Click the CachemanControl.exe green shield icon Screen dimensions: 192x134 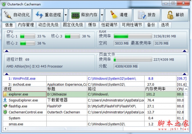(5, 112)
